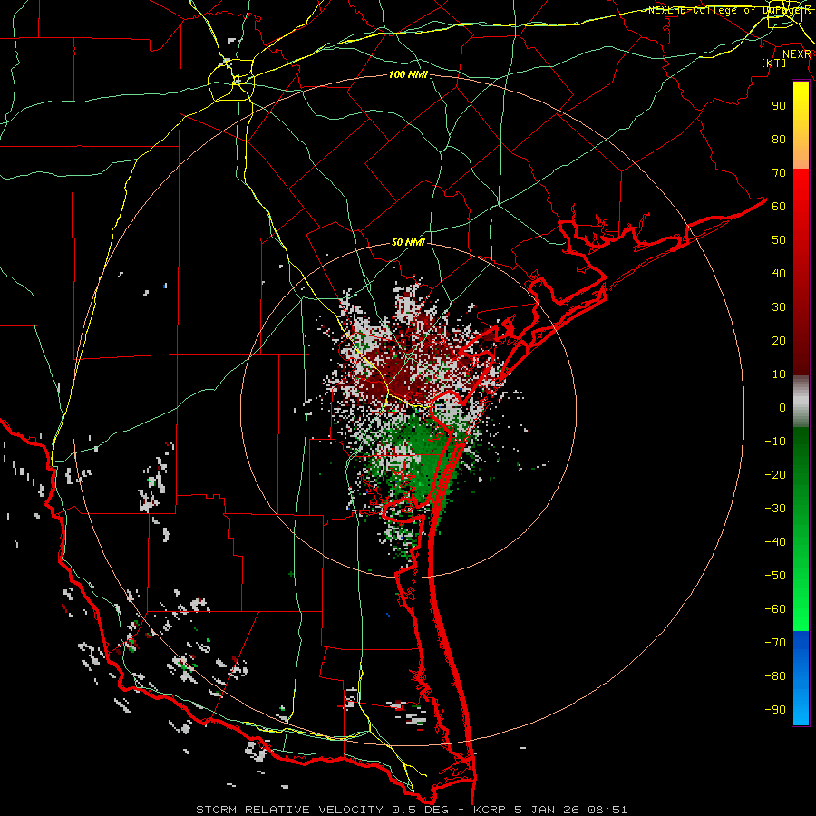
Task: Click the "100 NMI" range ring label
Action: [408, 74]
